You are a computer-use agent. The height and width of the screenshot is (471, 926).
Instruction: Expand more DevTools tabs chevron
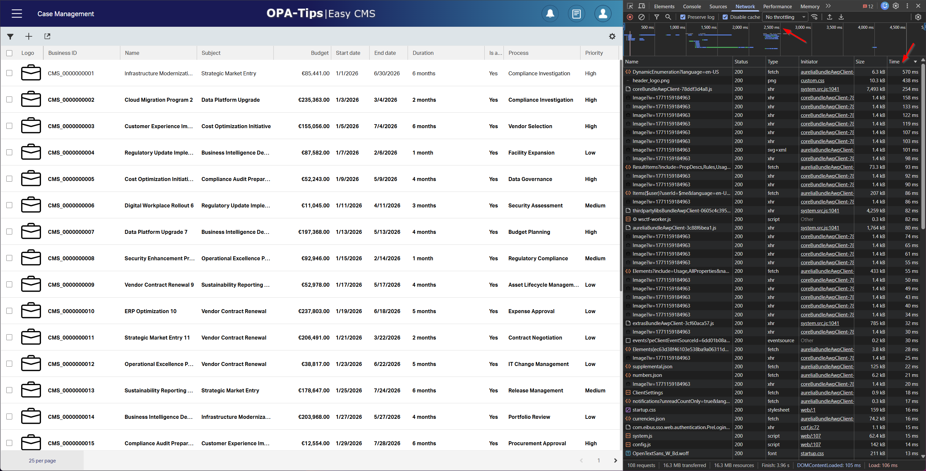[x=828, y=6]
